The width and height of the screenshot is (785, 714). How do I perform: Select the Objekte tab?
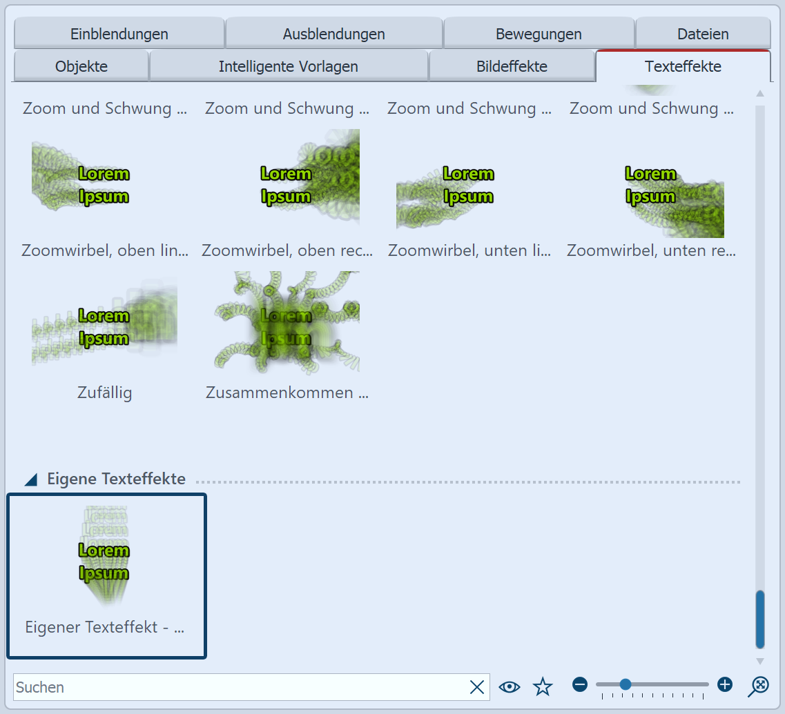[x=80, y=66]
